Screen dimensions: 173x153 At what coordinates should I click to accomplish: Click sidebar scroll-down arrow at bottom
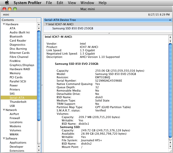pos(39,150)
